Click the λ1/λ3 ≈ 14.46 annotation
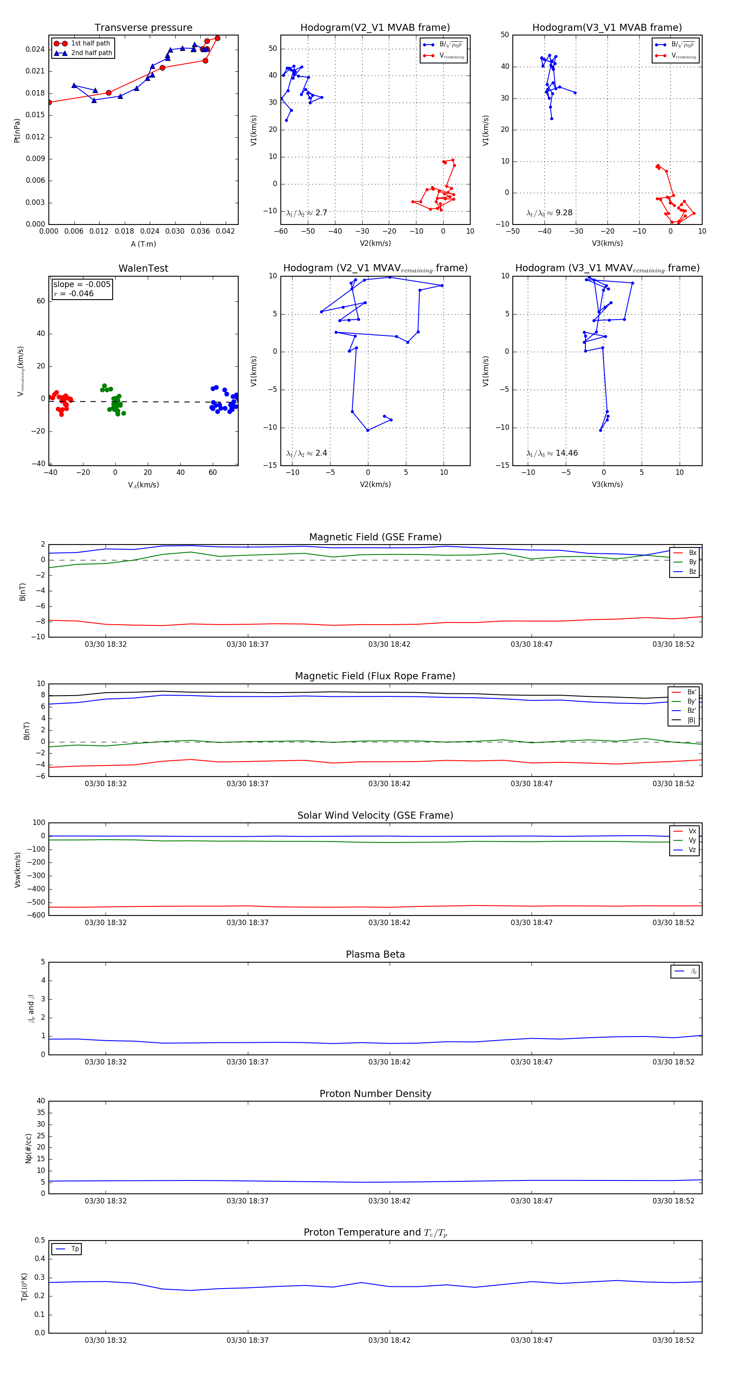Image resolution: width=751 pixels, height=1377 pixels. [x=552, y=453]
